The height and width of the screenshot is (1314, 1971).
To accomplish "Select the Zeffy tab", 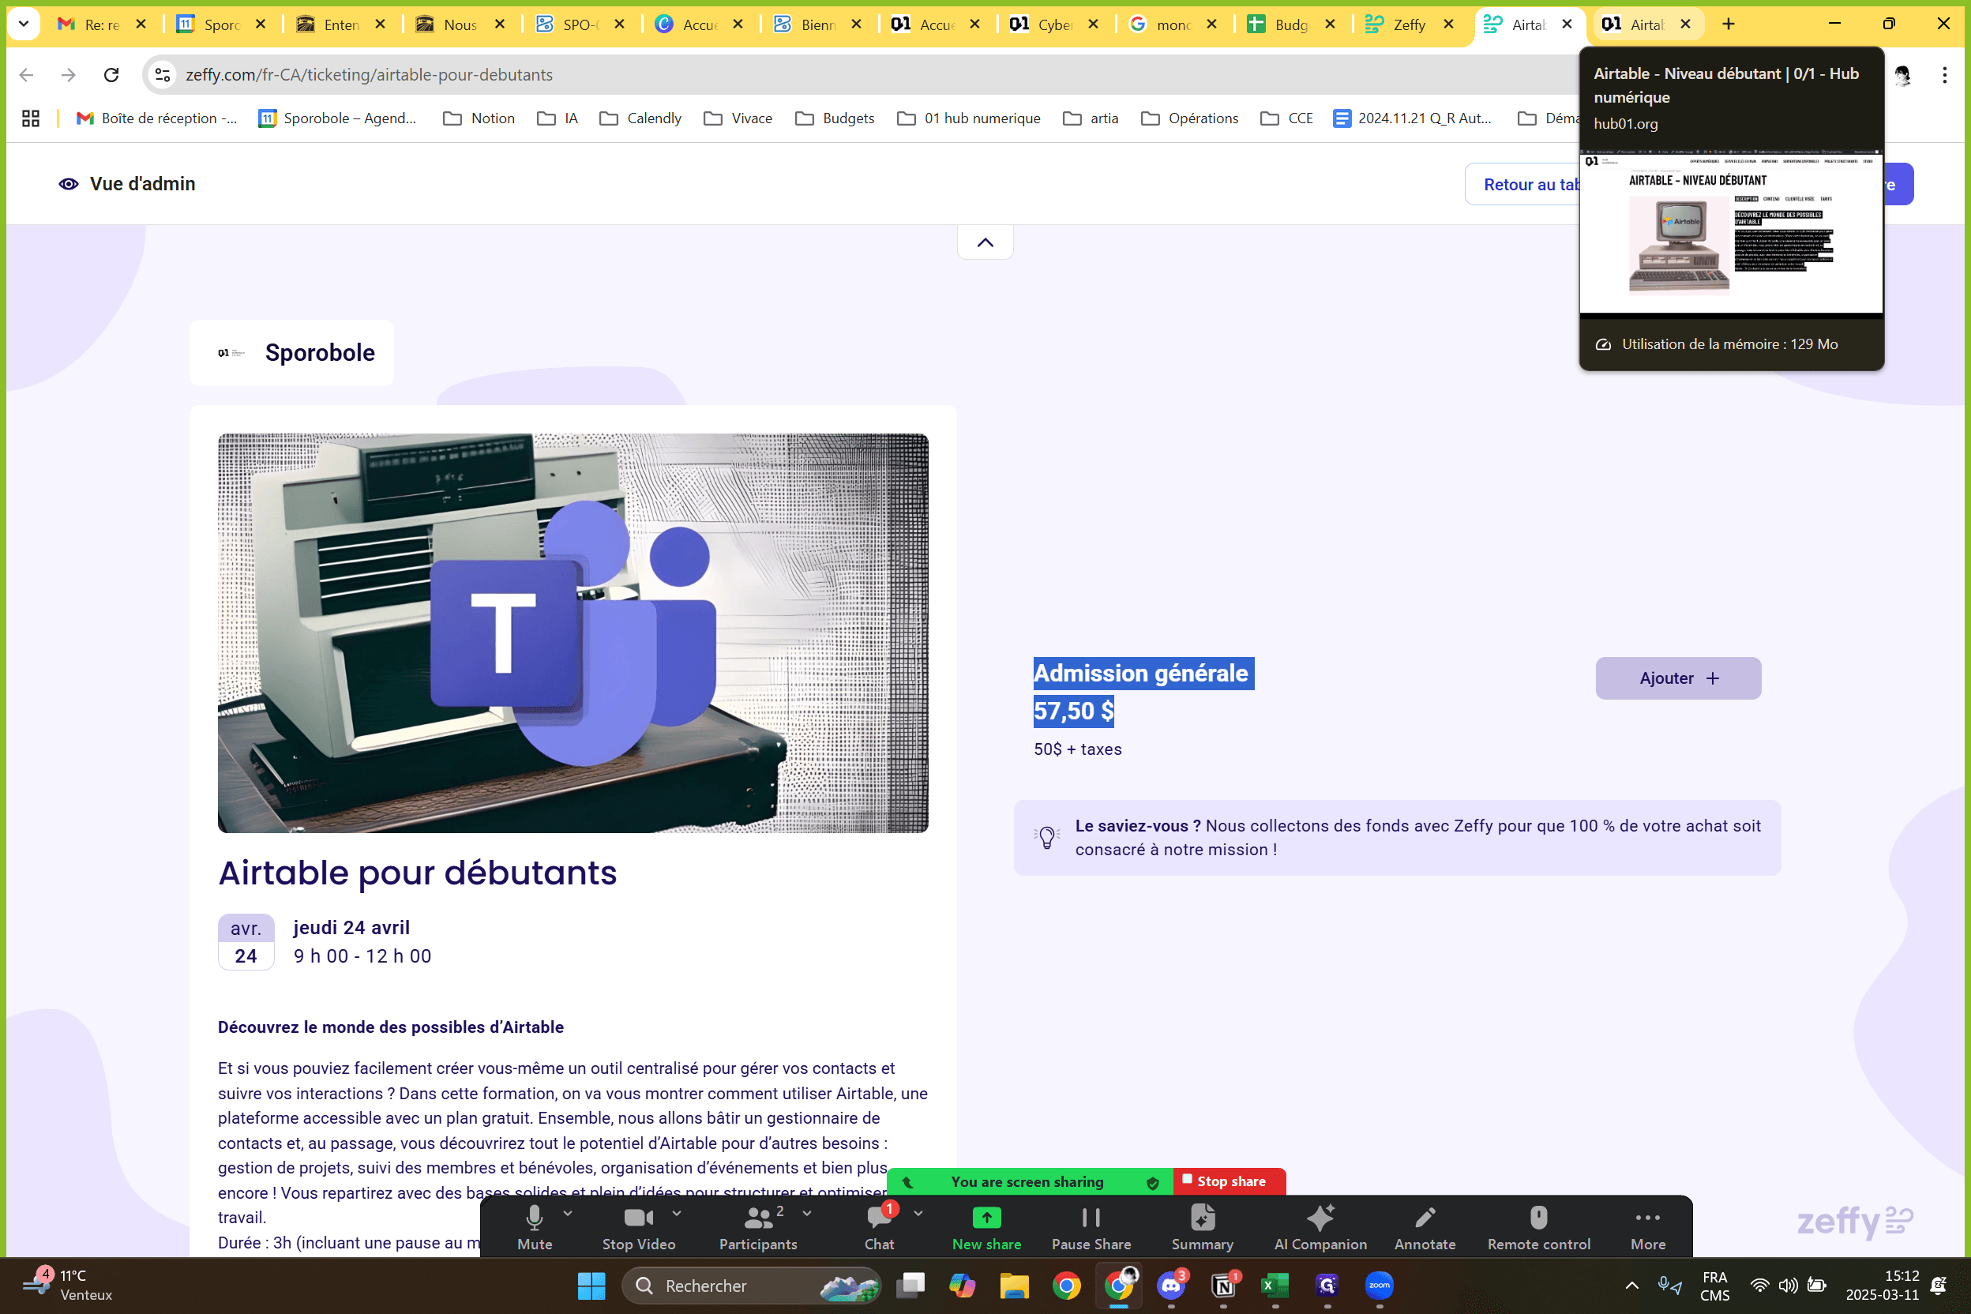I will click(1409, 24).
